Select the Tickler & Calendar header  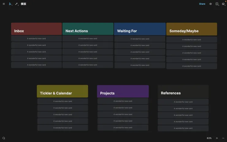pyautogui.click(x=62, y=91)
